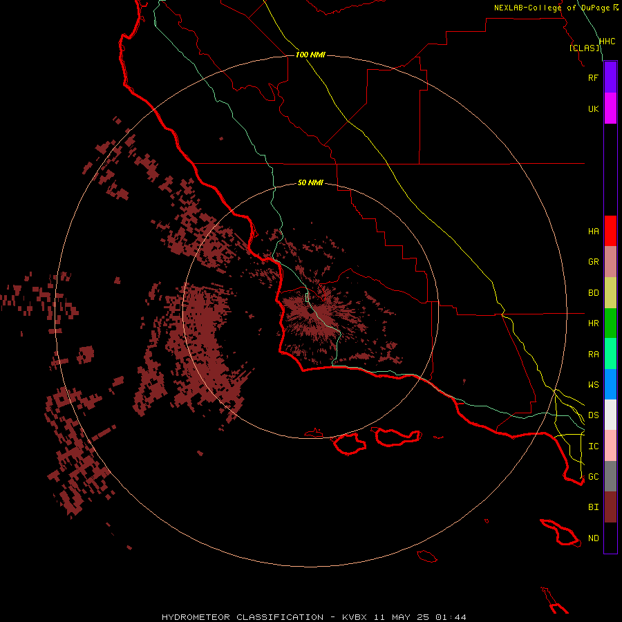The image size is (622, 622).
Task: Click the RA light green legend swatch
Action: pyautogui.click(x=610, y=354)
